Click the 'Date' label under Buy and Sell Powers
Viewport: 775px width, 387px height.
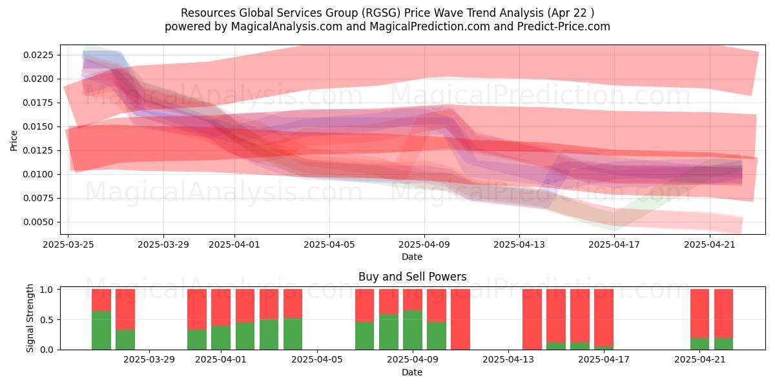pos(412,372)
